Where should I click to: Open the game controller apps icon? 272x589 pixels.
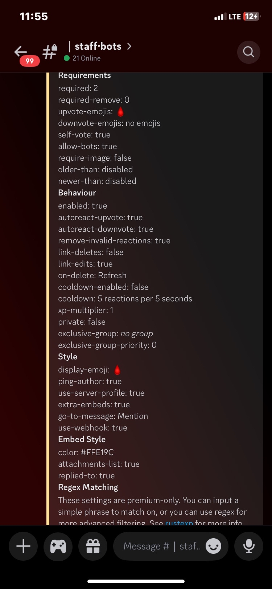click(58, 546)
